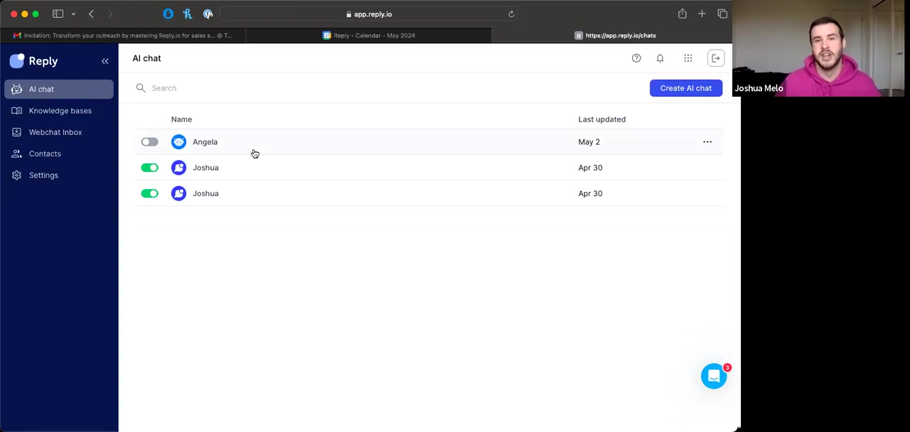Click the blue shield extension icon

(168, 13)
